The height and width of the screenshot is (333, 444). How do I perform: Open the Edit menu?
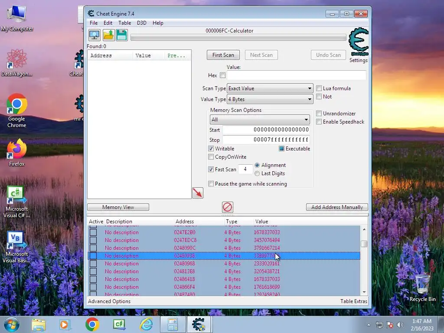pyautogui.click(x=108, y=23)
